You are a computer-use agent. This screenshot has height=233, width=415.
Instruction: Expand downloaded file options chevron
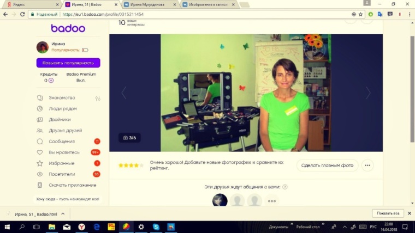point(63,214)
